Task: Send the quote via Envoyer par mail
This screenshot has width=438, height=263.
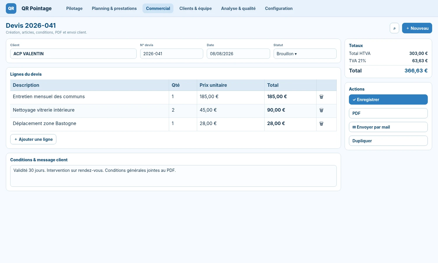Action: [388, 127]
